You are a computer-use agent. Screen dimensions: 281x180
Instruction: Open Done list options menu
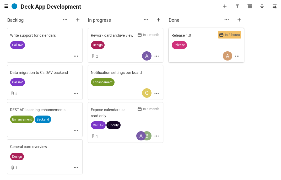(227, 20)
